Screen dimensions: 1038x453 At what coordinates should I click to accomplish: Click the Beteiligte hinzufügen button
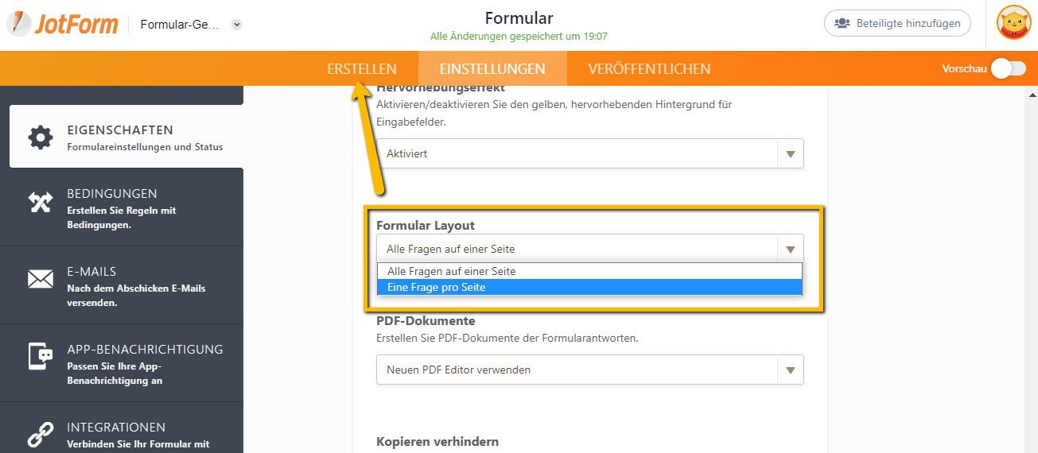pos(897,23)
